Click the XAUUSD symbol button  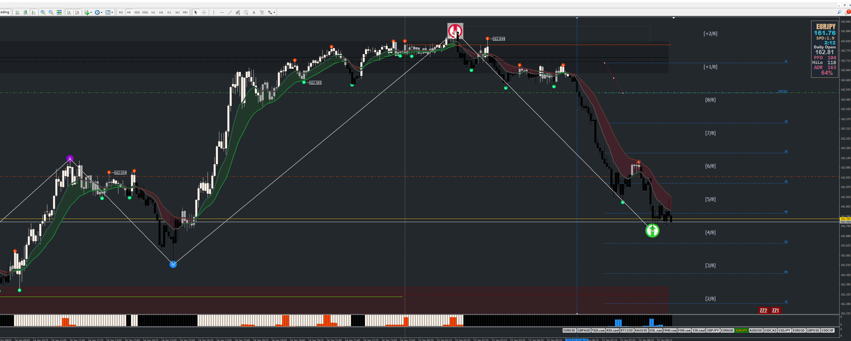[x=641, y=330]
